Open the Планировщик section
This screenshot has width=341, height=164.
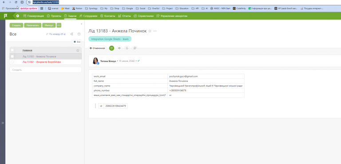(x=33, y=16)
